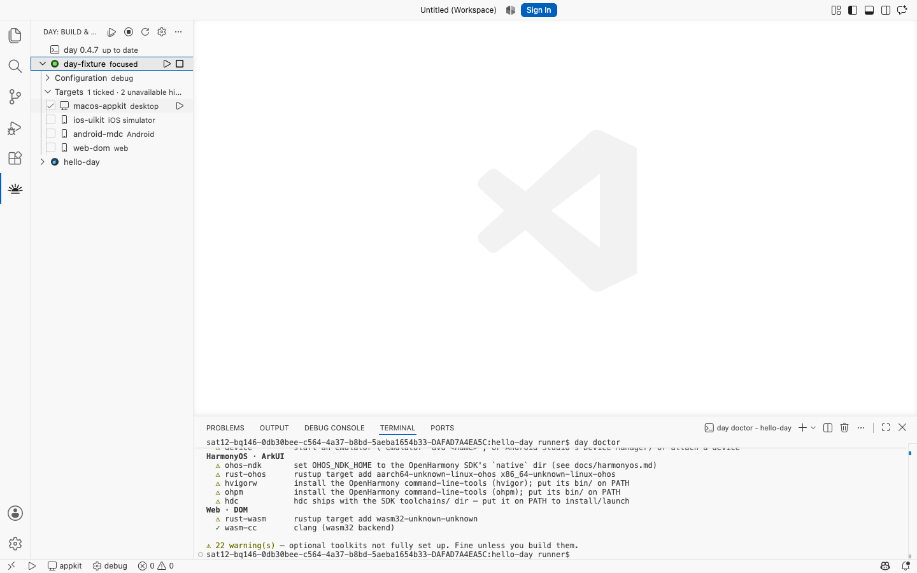Screen dimensions: 917x573
Task: Click the terminal vertical scrollbar
Action: [x=910, y=502]
